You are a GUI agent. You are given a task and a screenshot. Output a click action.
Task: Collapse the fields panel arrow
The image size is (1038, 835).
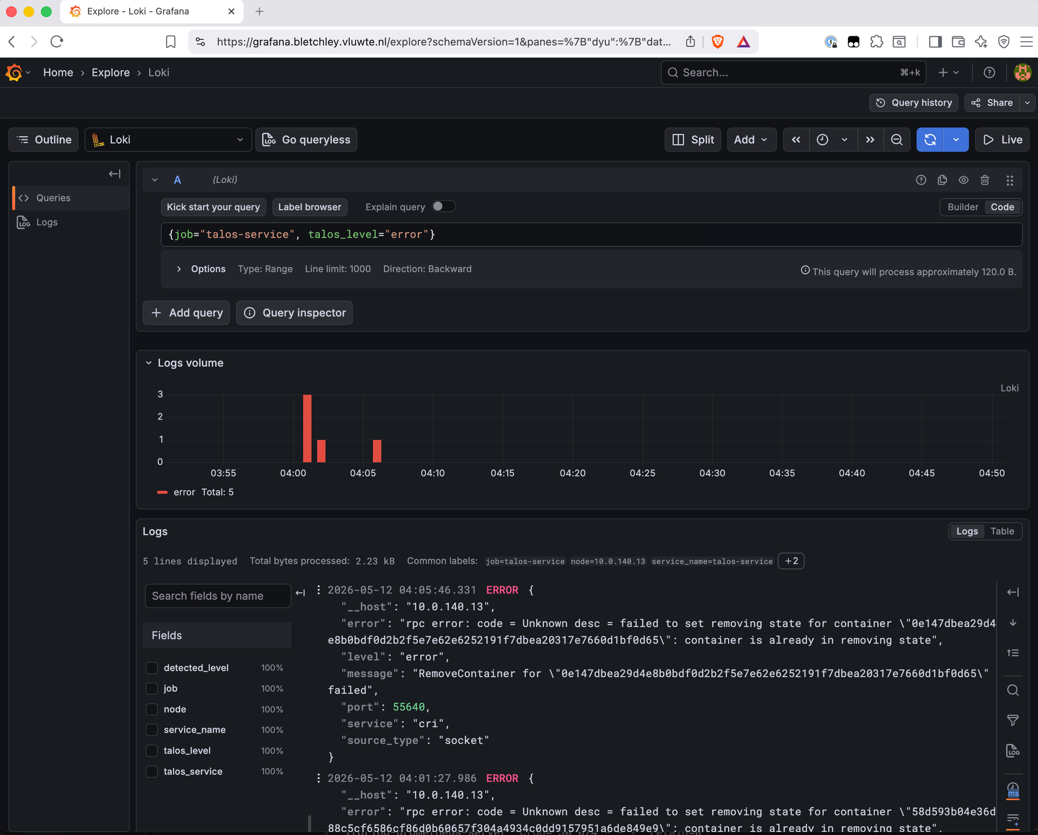[301, 592]
